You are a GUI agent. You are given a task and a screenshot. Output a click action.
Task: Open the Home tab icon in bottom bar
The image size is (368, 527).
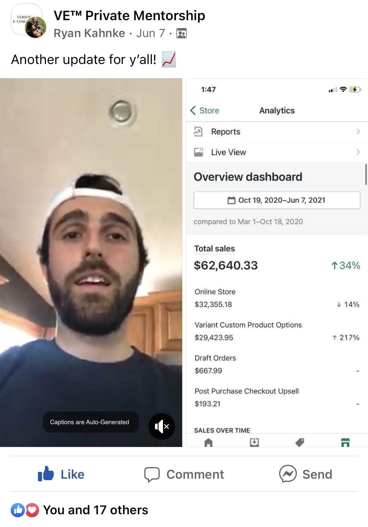(x=209, y=443)
